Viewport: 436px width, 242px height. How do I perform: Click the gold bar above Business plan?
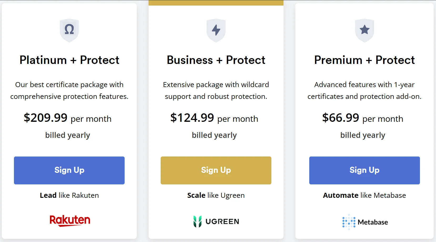[x=216, y=3]
